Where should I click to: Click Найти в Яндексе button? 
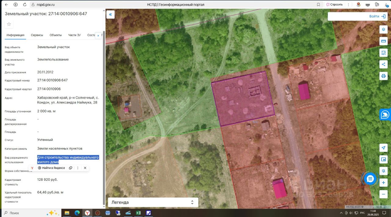(51, 168)
